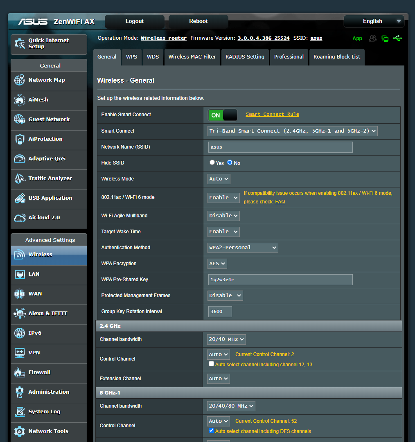Click the Firewall flame icon
The image size is (415, 442).
pyautogui.click(x=20, y=372)
